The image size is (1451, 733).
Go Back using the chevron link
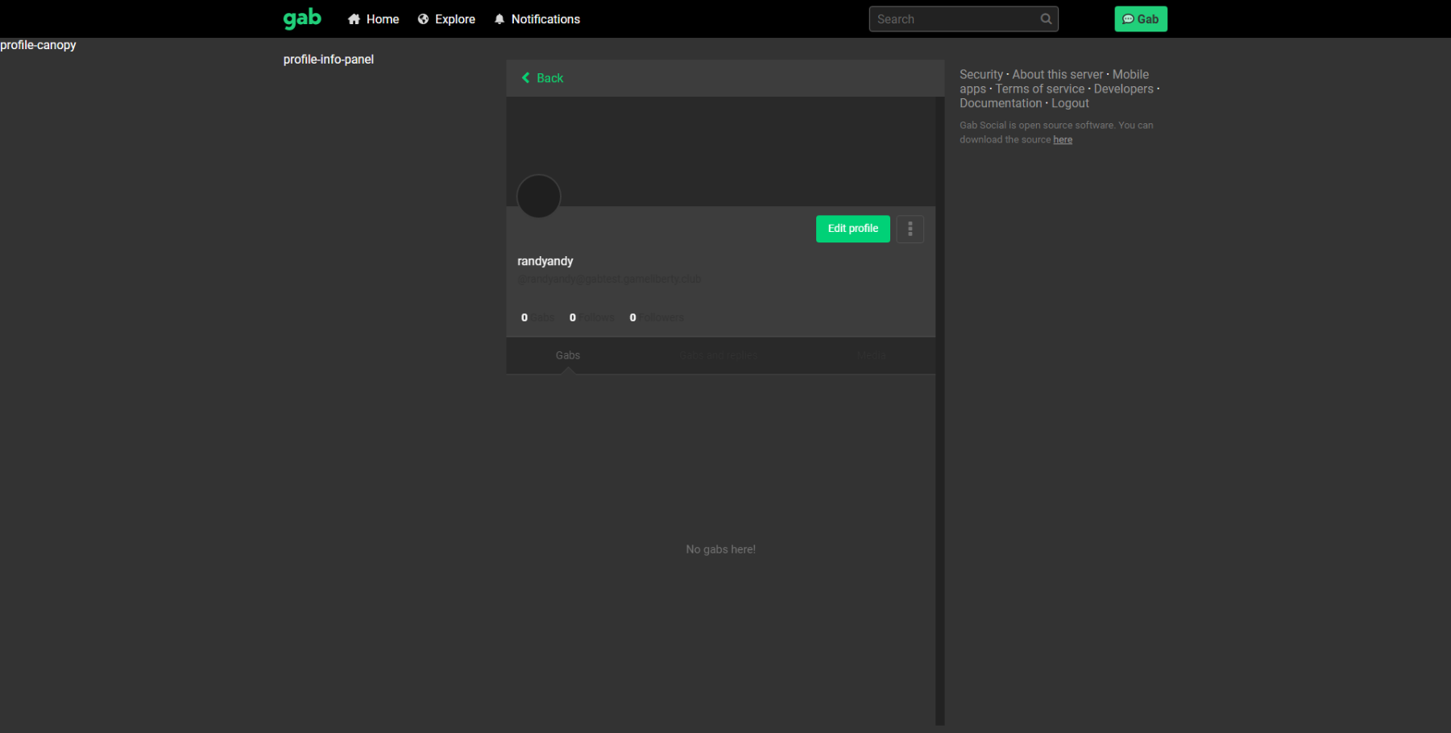point(542,78)
